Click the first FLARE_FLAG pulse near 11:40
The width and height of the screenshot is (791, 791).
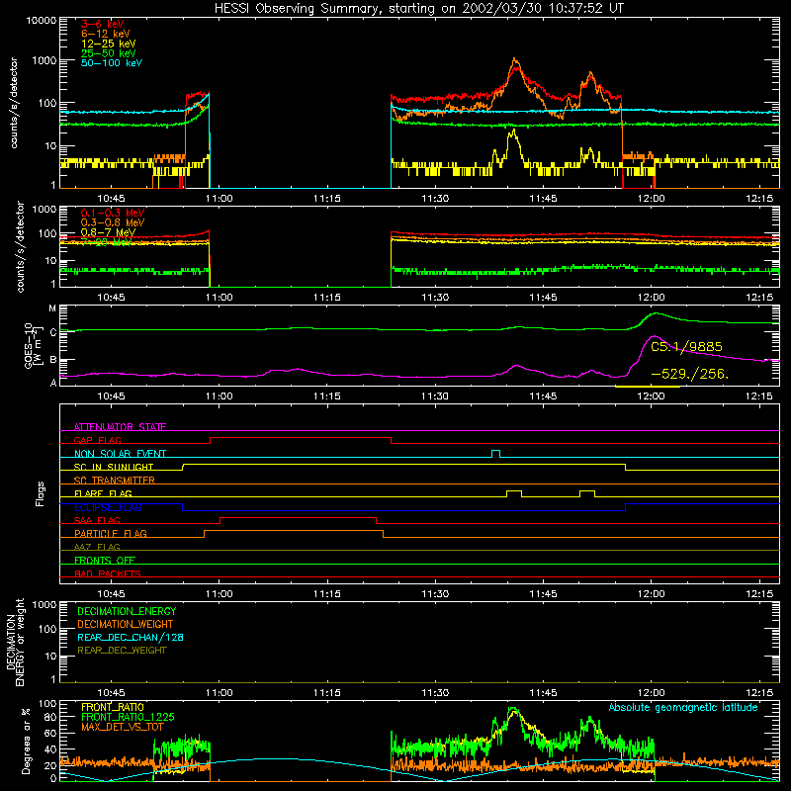pos(514,493)
